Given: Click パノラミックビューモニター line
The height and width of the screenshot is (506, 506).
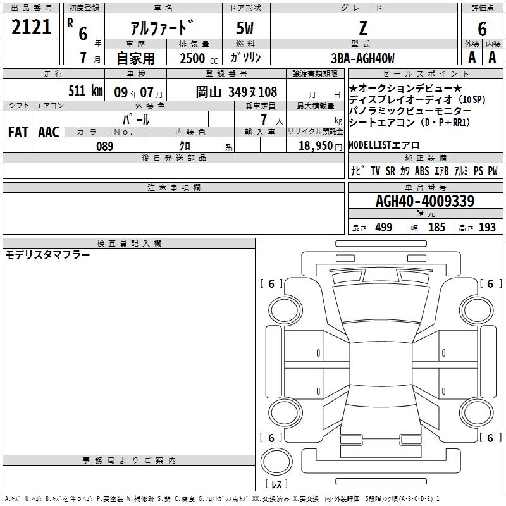Looking at the screenshot, I should 410,111.
